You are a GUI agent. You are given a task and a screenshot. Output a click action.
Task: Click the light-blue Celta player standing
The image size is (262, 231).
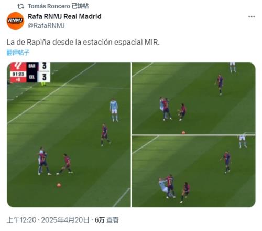tap(114, 110)
